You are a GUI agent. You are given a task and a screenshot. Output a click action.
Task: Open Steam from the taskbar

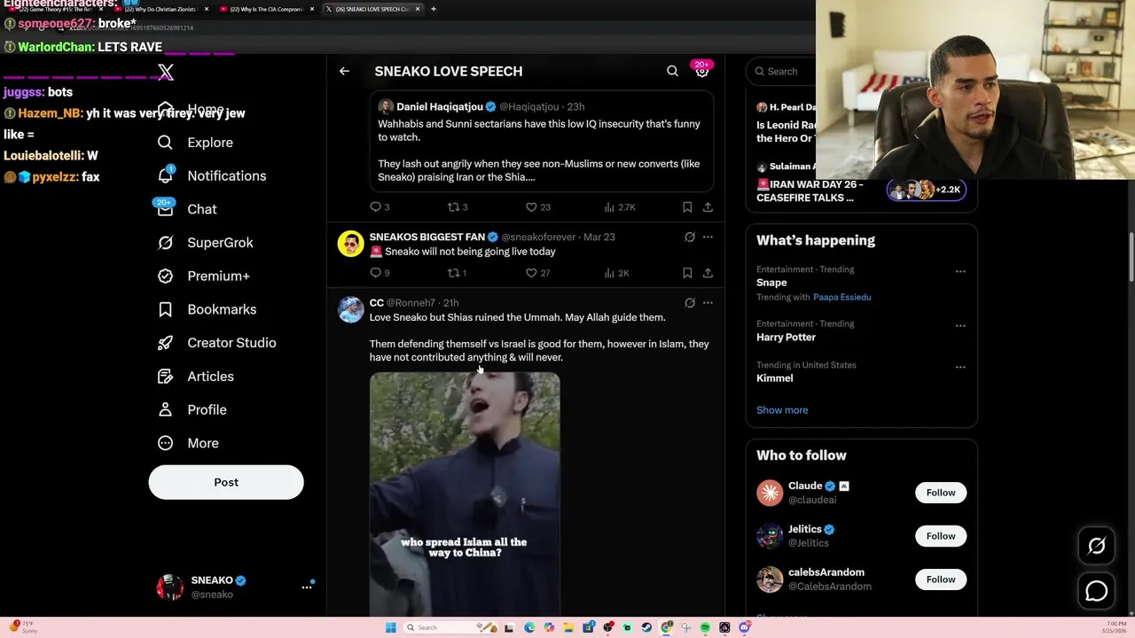[x=646, y=627]
